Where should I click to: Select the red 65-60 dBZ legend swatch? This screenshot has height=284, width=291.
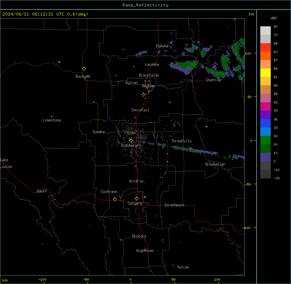(x=265, y=48)
